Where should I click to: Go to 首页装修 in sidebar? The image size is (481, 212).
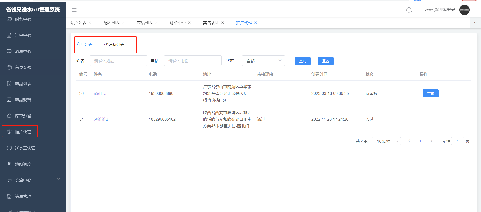(23, 67)
